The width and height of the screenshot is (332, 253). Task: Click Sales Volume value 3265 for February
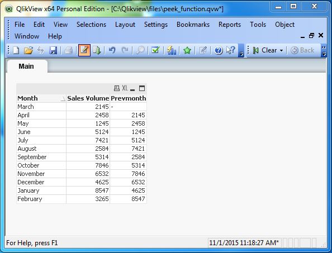pos(88,199)
